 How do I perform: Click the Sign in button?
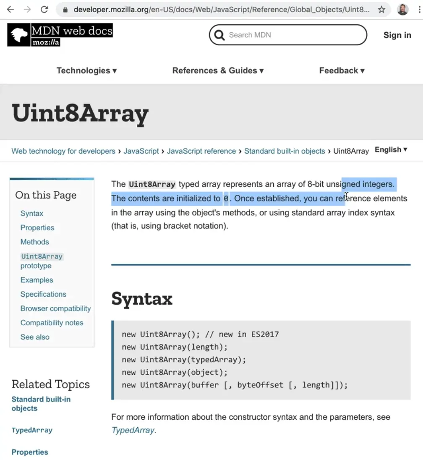coord(397,35)
